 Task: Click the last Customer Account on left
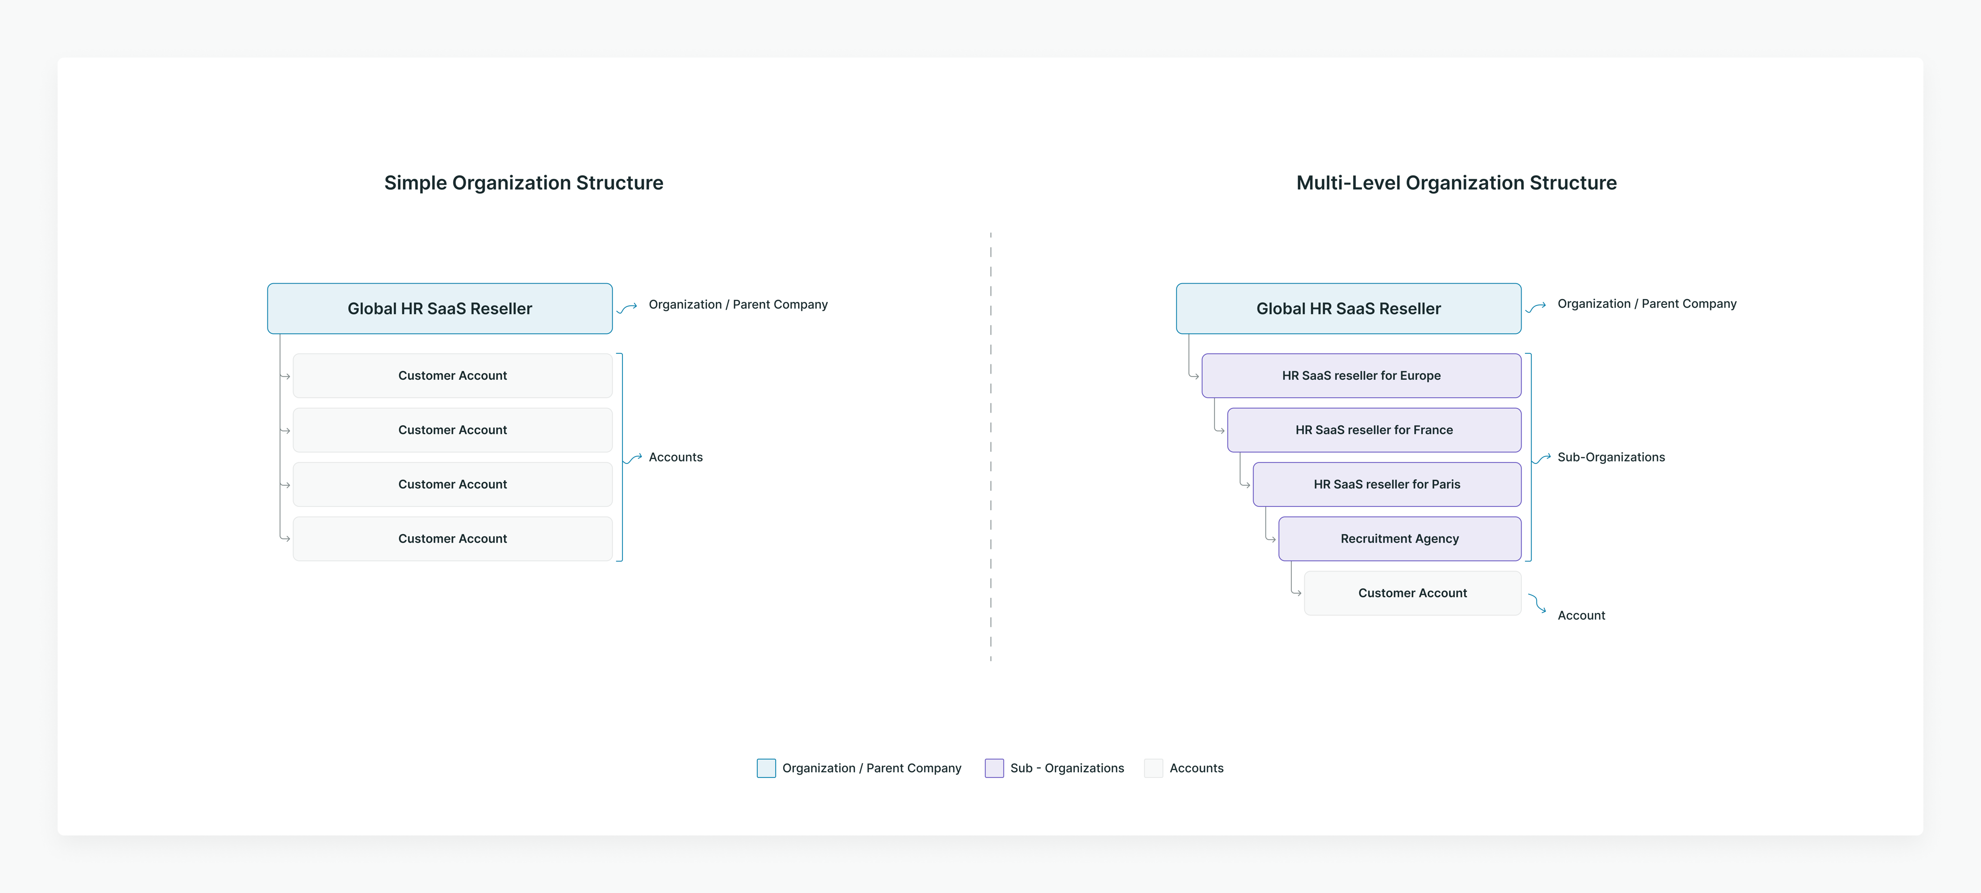coord(452,539)
